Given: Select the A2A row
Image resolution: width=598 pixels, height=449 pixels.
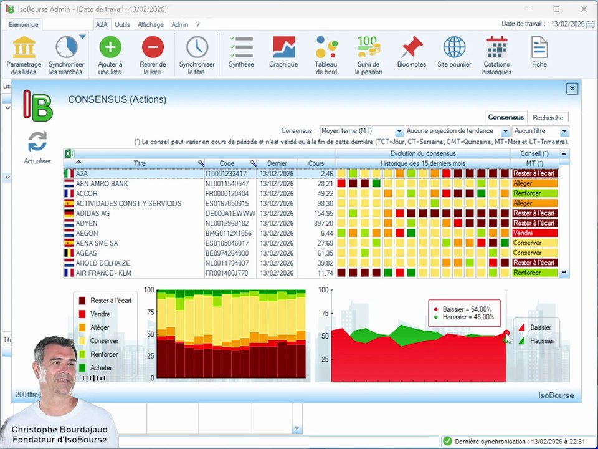Looking at the screenshot, I should tap(311, 174).
